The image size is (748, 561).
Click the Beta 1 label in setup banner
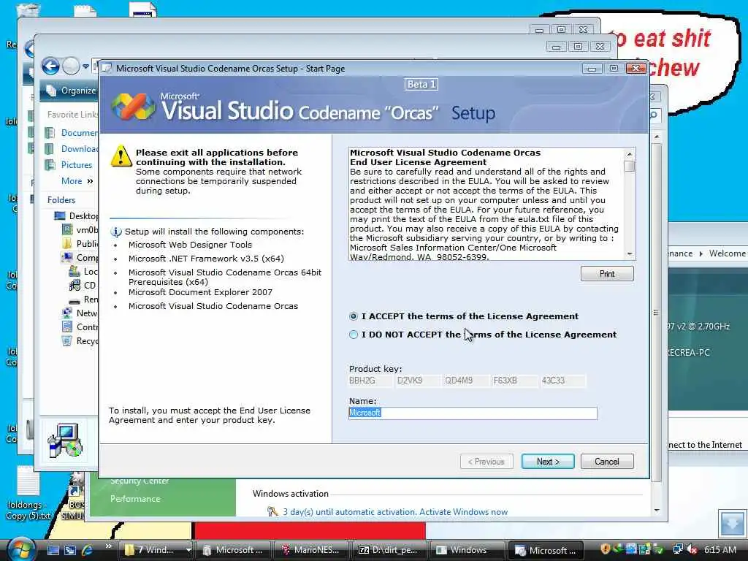421,85
